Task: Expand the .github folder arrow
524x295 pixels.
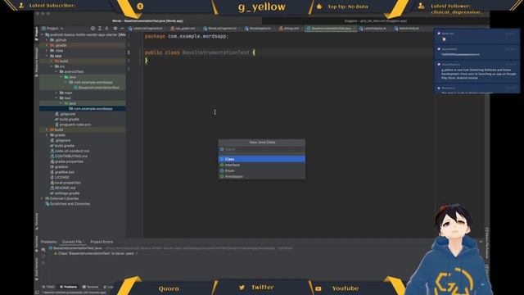Action: pyautogui.click(x=47, y=40)
